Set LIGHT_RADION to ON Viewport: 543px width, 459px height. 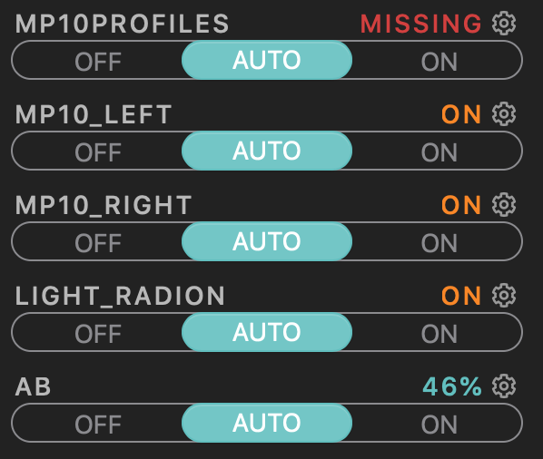[439, 334]
